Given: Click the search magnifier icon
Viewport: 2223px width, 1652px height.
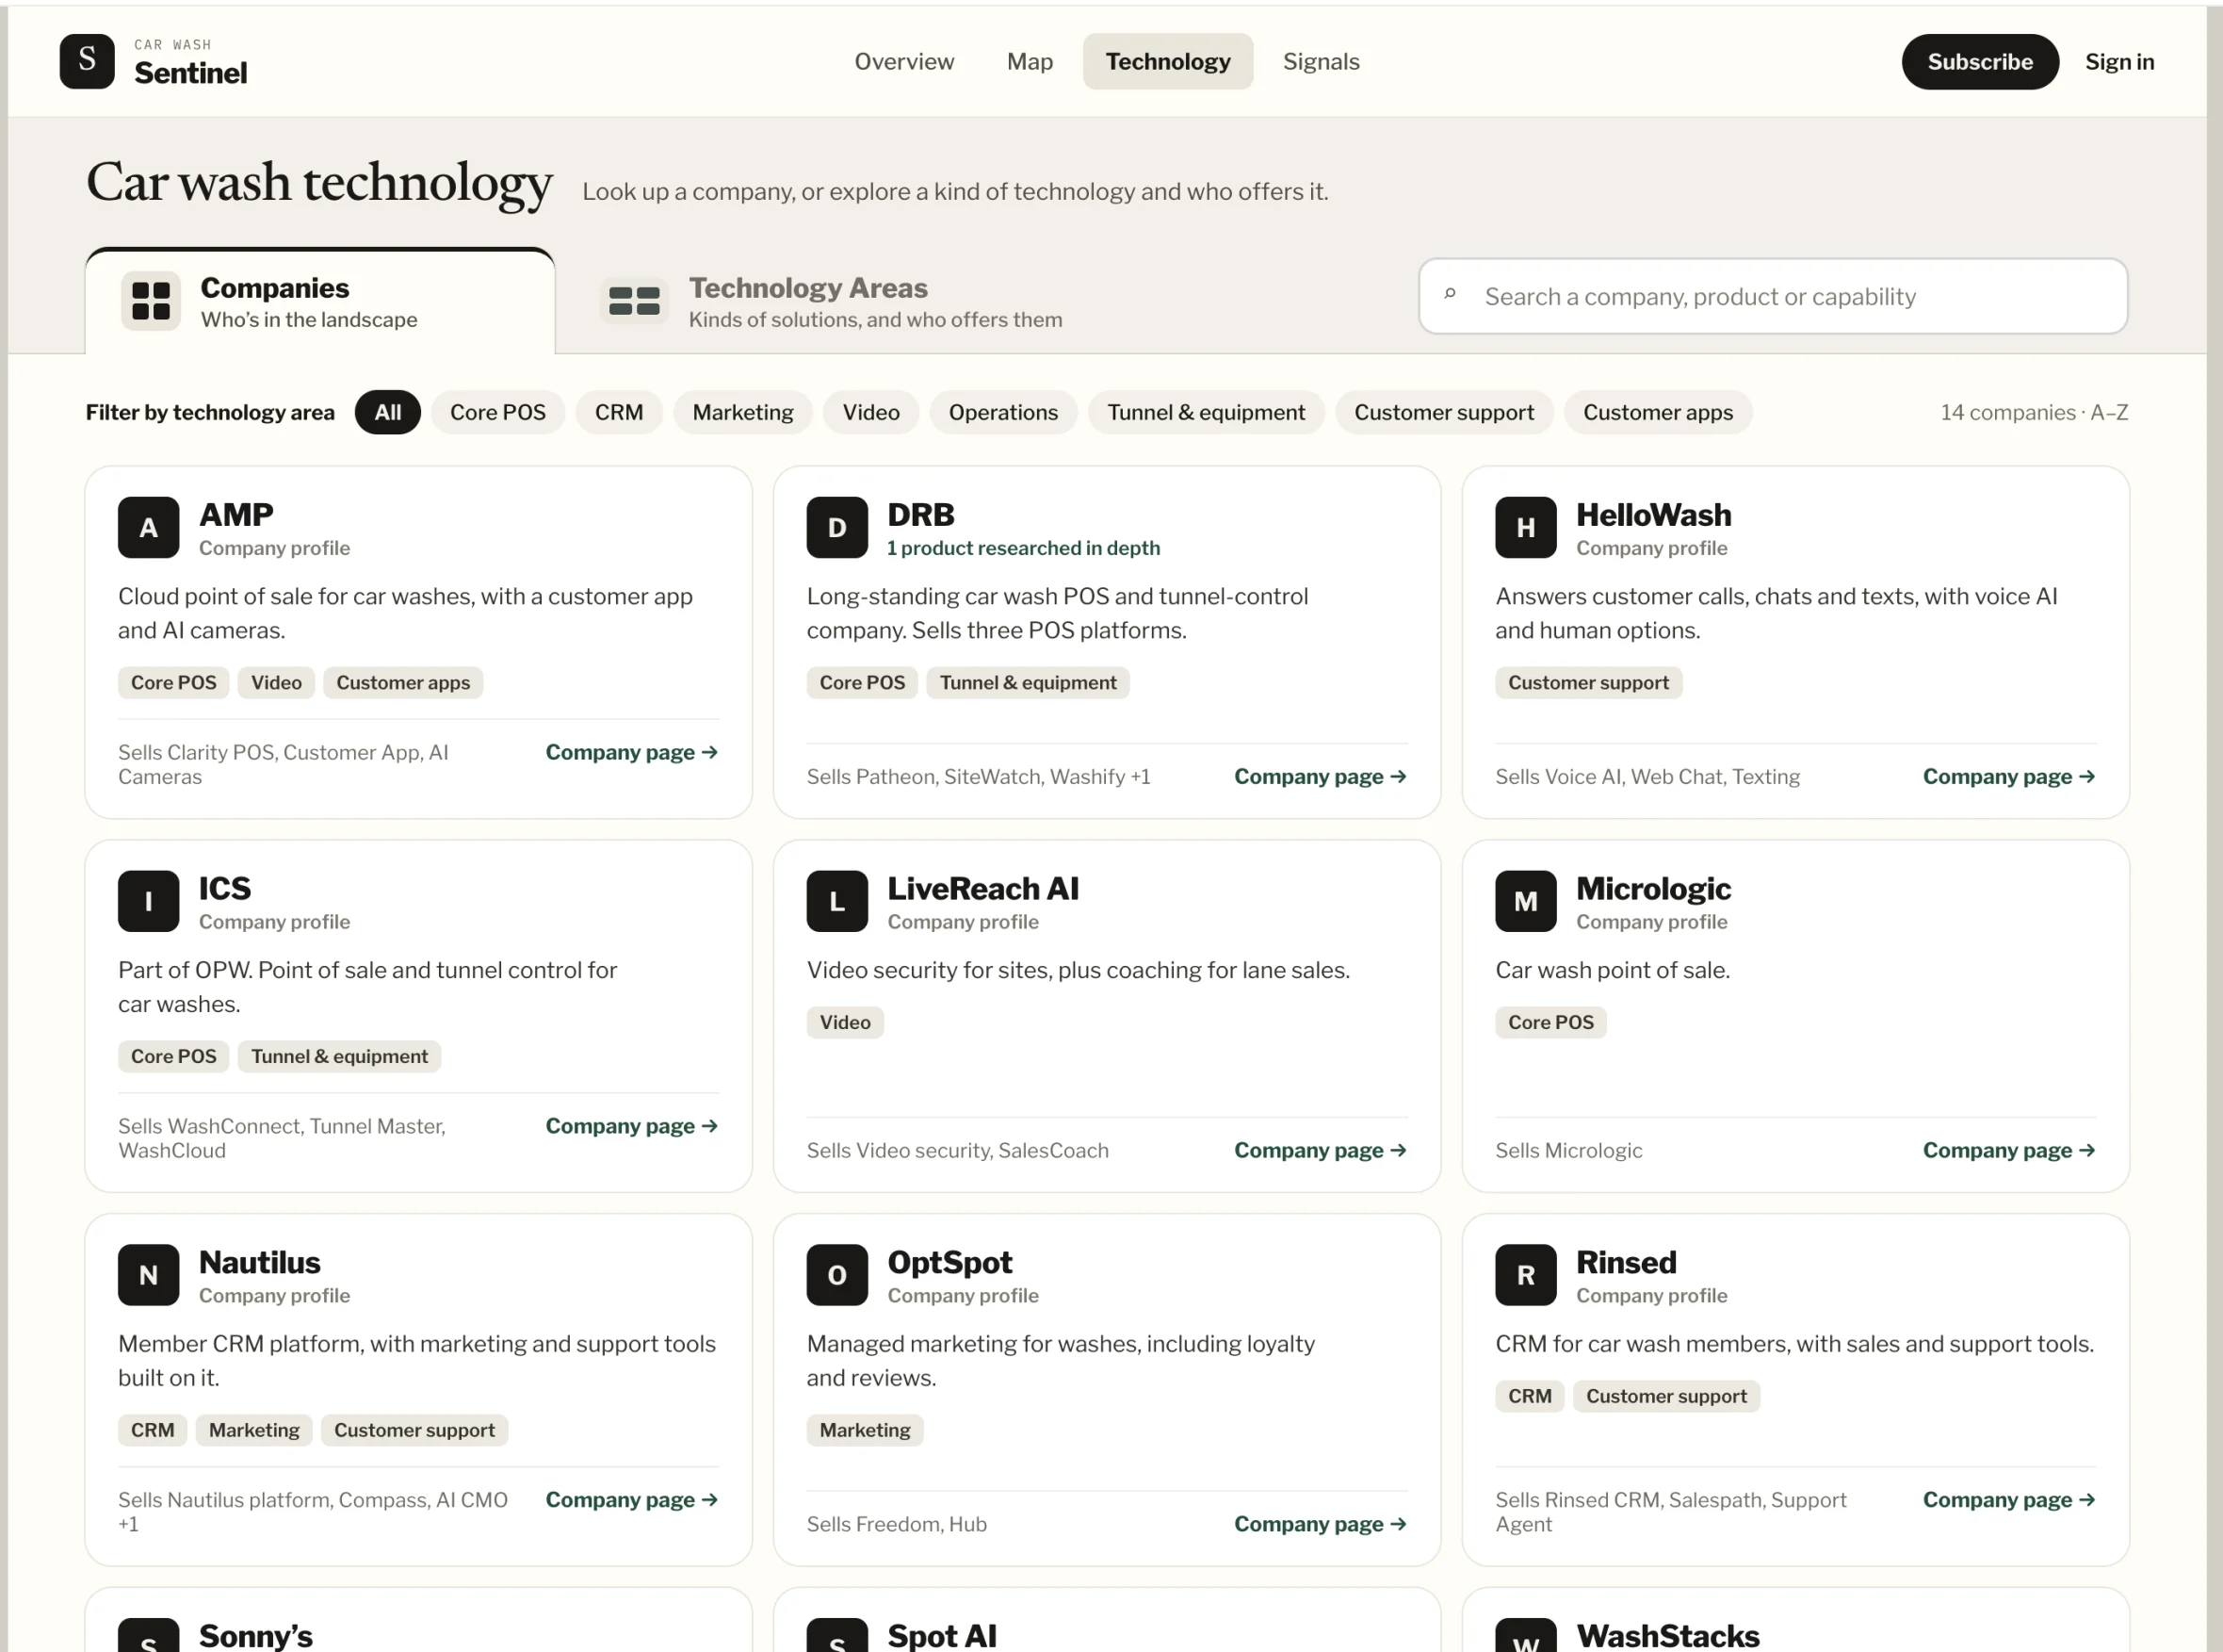Looking at the screenshot, I should click(x=1450, y=295).
